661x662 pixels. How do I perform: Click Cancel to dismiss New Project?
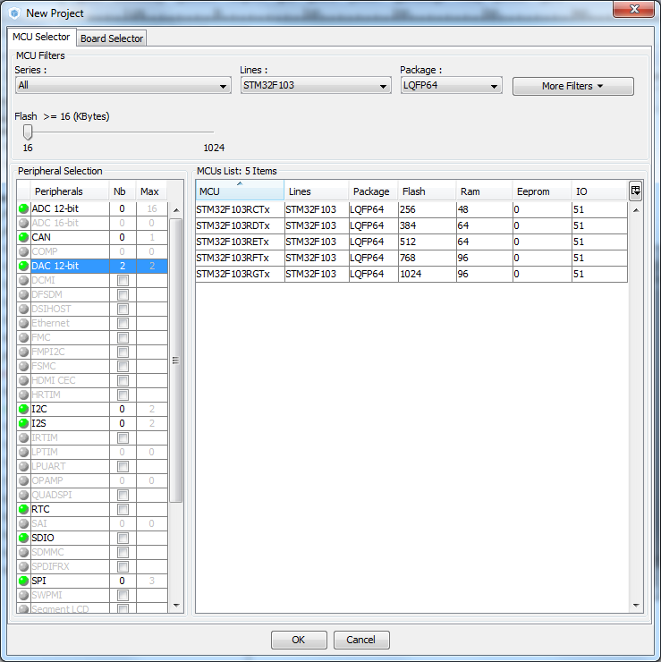point(361,640)
